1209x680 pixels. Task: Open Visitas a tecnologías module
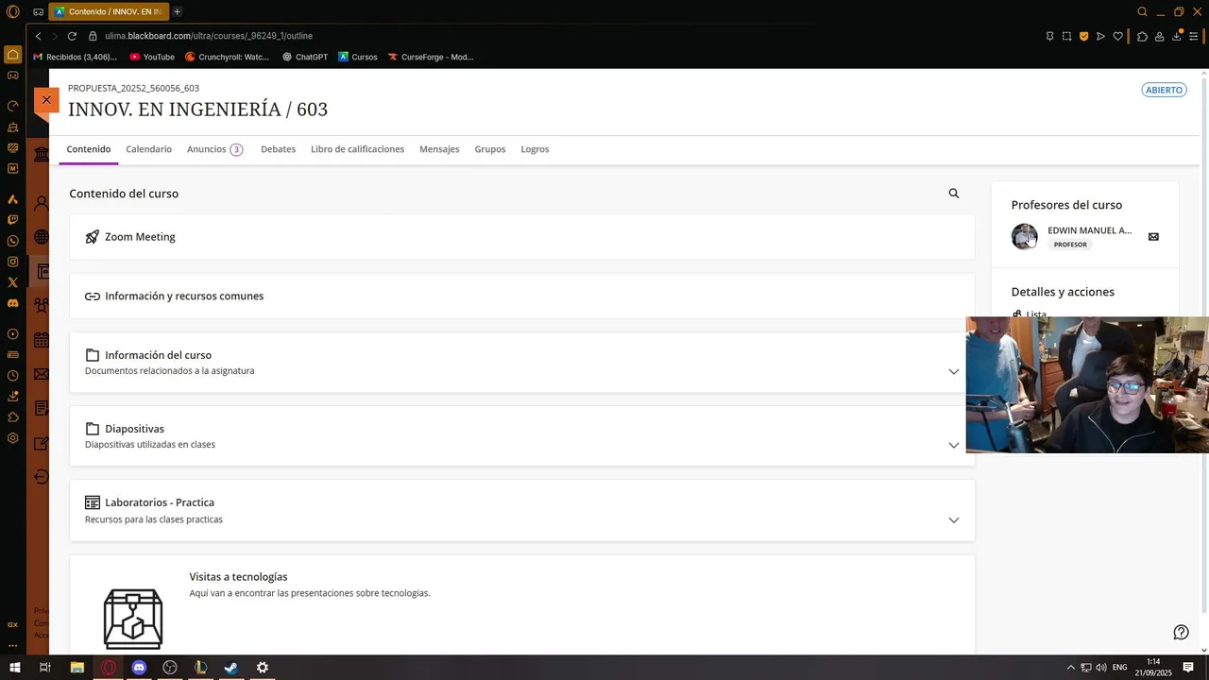(x=238, y=577)
